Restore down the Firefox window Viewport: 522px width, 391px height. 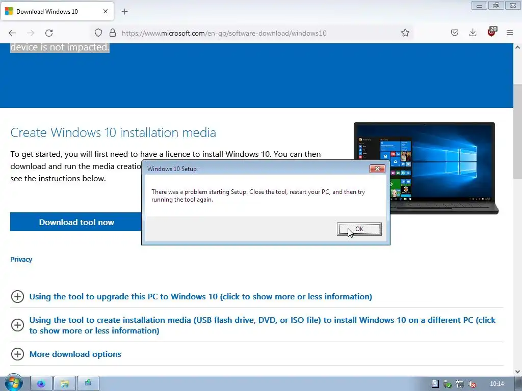pos(496,6)
